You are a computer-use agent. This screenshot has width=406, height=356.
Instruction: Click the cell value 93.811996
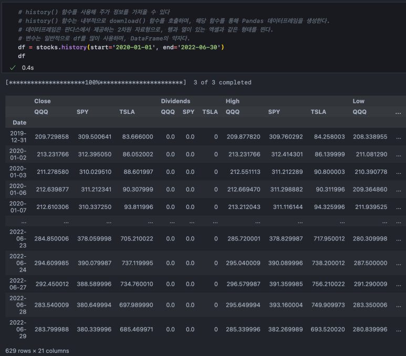pos(139,207)
